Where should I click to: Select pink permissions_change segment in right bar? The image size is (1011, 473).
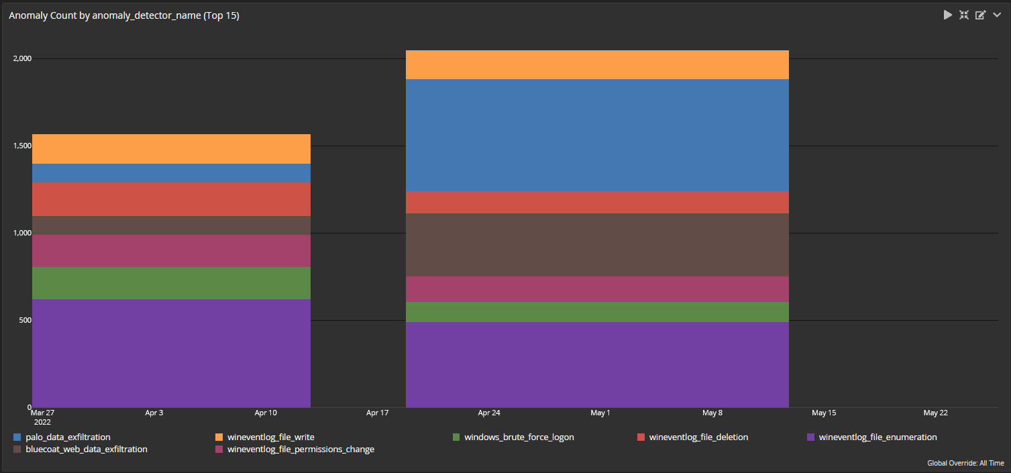coord(597,288)
